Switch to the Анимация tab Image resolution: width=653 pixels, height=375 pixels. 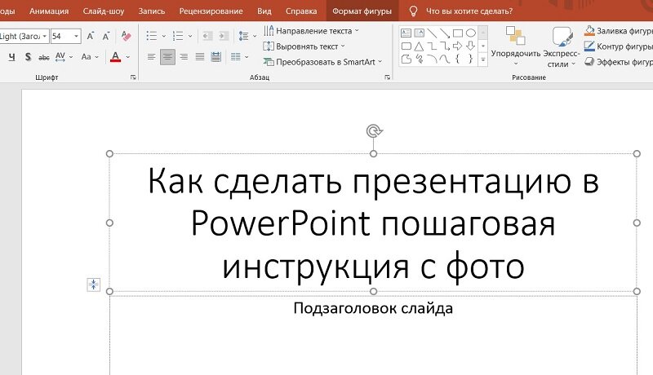pyautogui.click(x=49, y=11)
